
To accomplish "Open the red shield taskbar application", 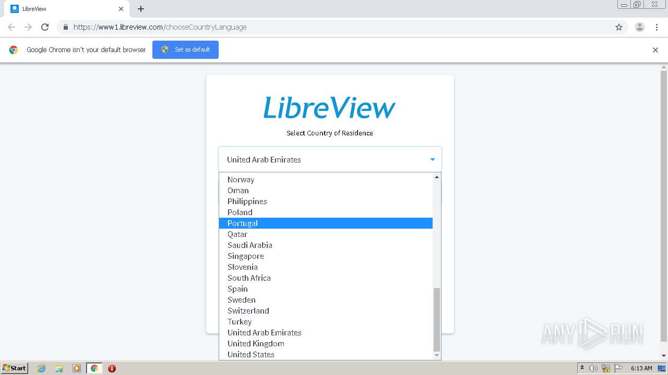I will pos(112,368).
